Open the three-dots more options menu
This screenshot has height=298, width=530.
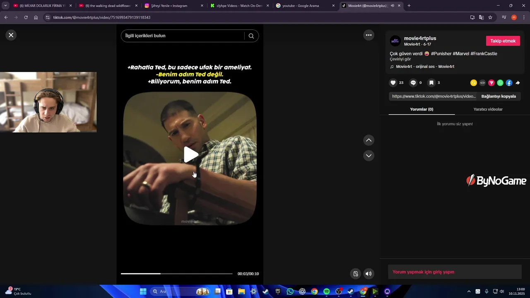point(369,35)
